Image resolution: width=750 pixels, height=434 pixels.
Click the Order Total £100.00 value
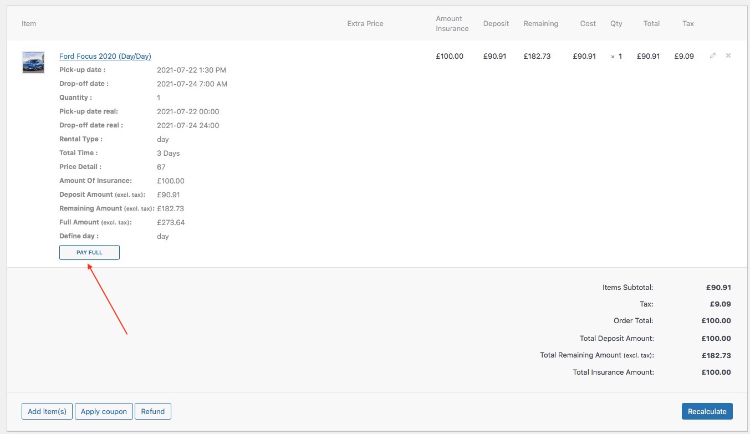point(716,320)
